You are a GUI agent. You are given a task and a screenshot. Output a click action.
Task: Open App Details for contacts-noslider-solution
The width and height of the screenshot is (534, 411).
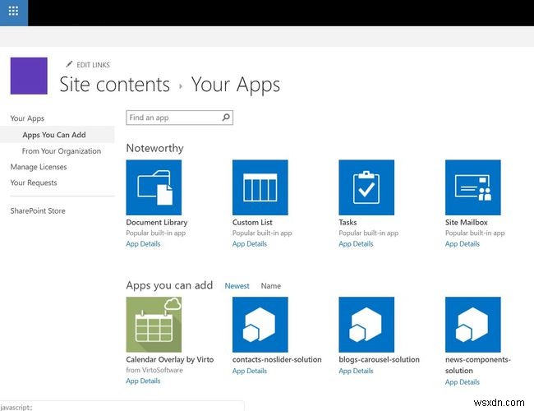[250, 371]
